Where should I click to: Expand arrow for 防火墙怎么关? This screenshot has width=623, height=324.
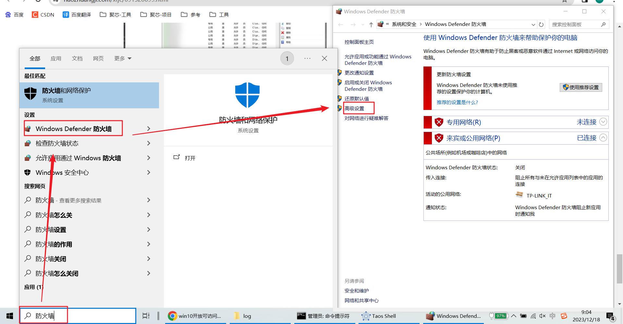(149, 215)
